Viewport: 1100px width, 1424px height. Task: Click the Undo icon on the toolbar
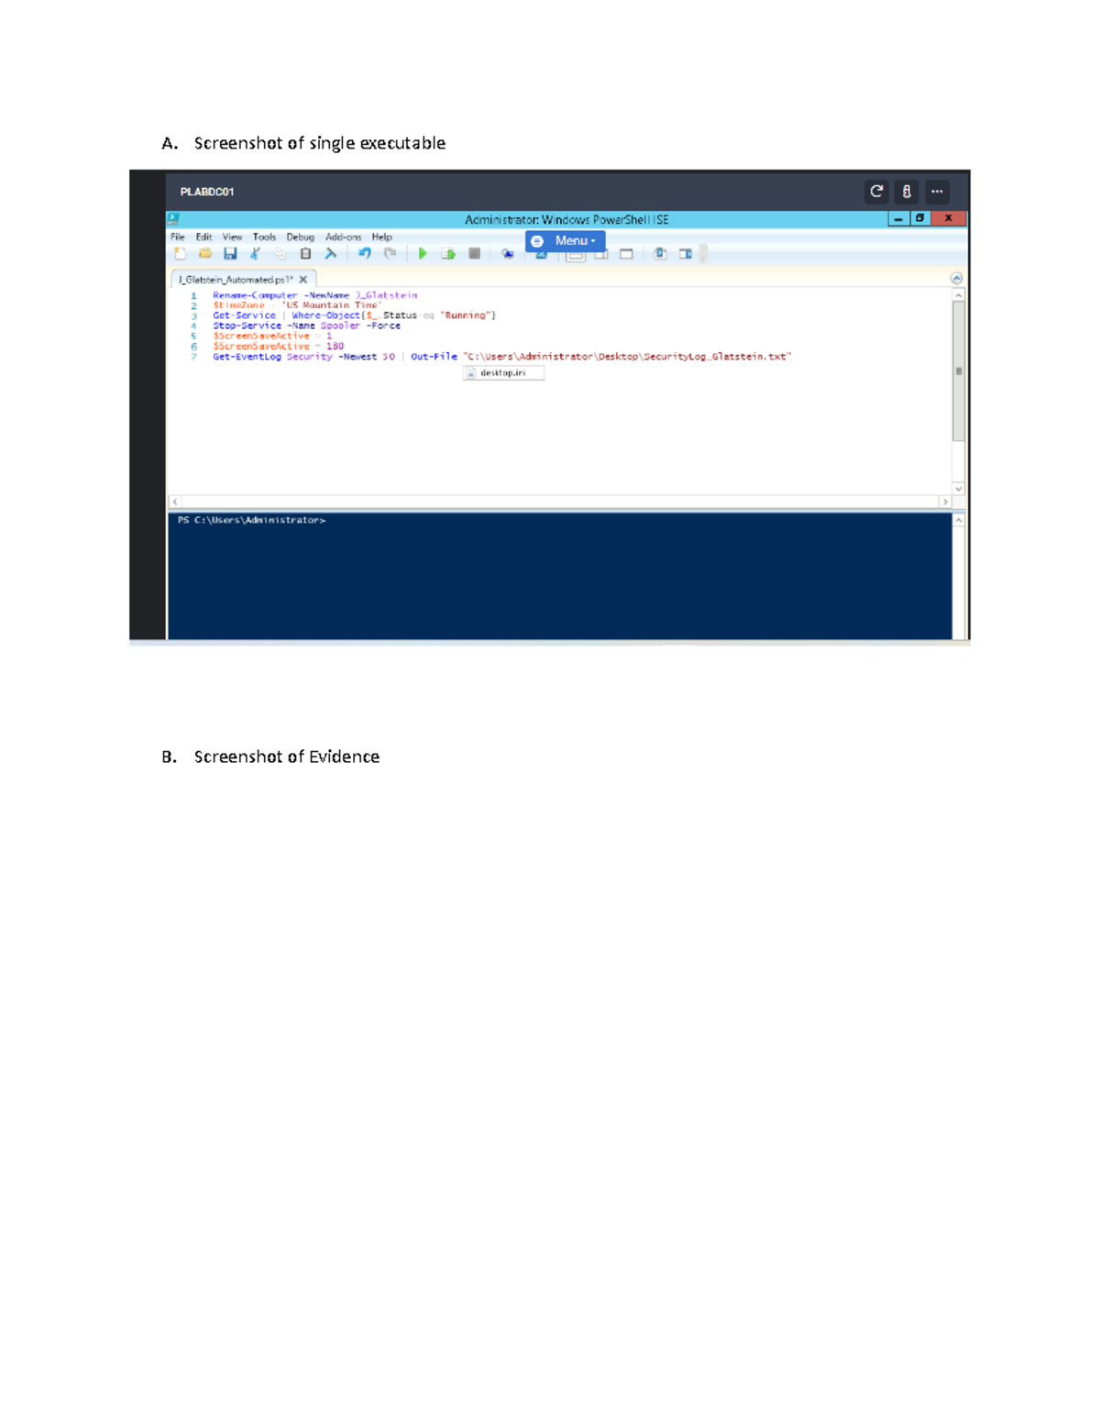tap(366, 254)
